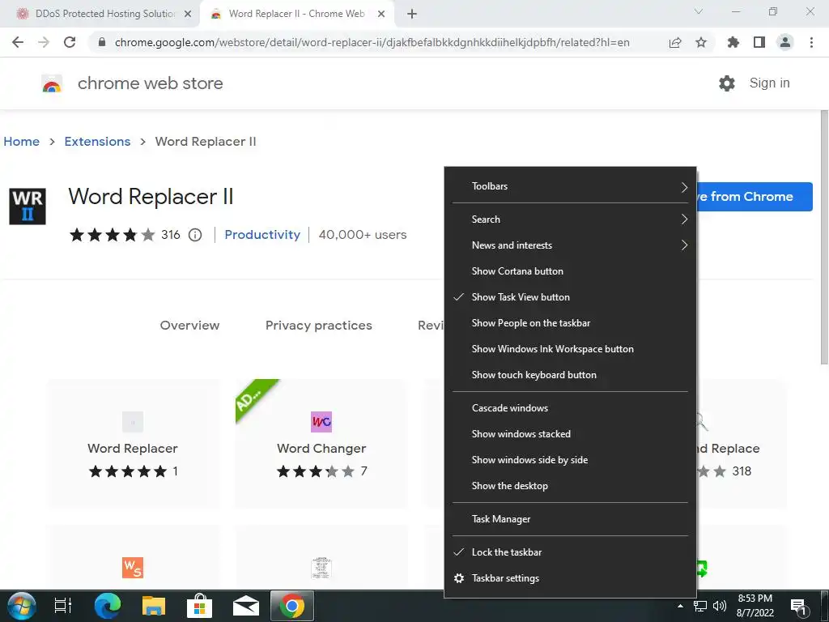
Task: Open the tab search chevron dropdown
Action: [699, 11]
